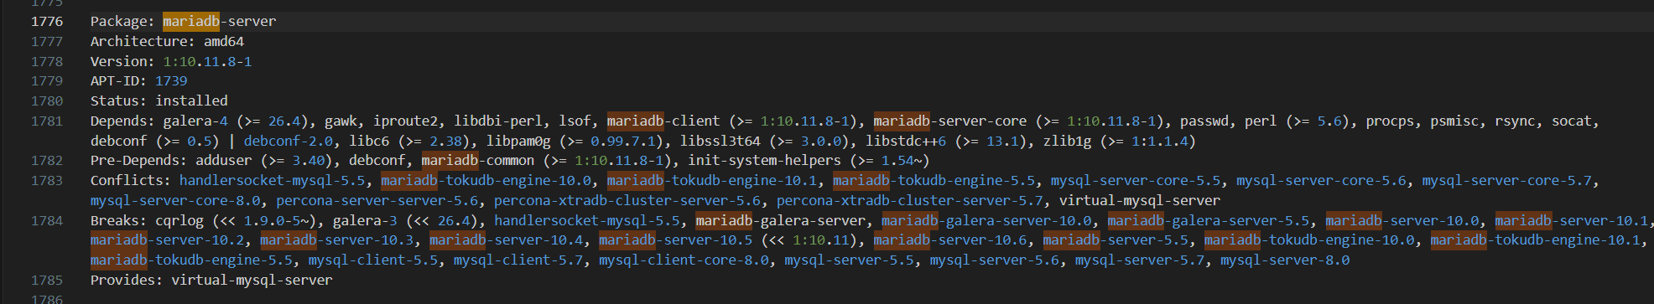Click 'mariadb-common' in the Pre-Depends line
This screenshot has width=1654, height=304.
click(478, 161)
